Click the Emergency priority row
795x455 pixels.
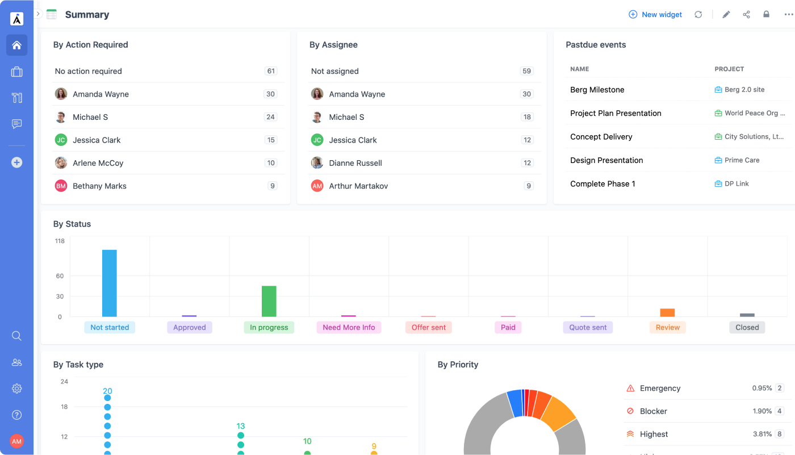point(708,389)
